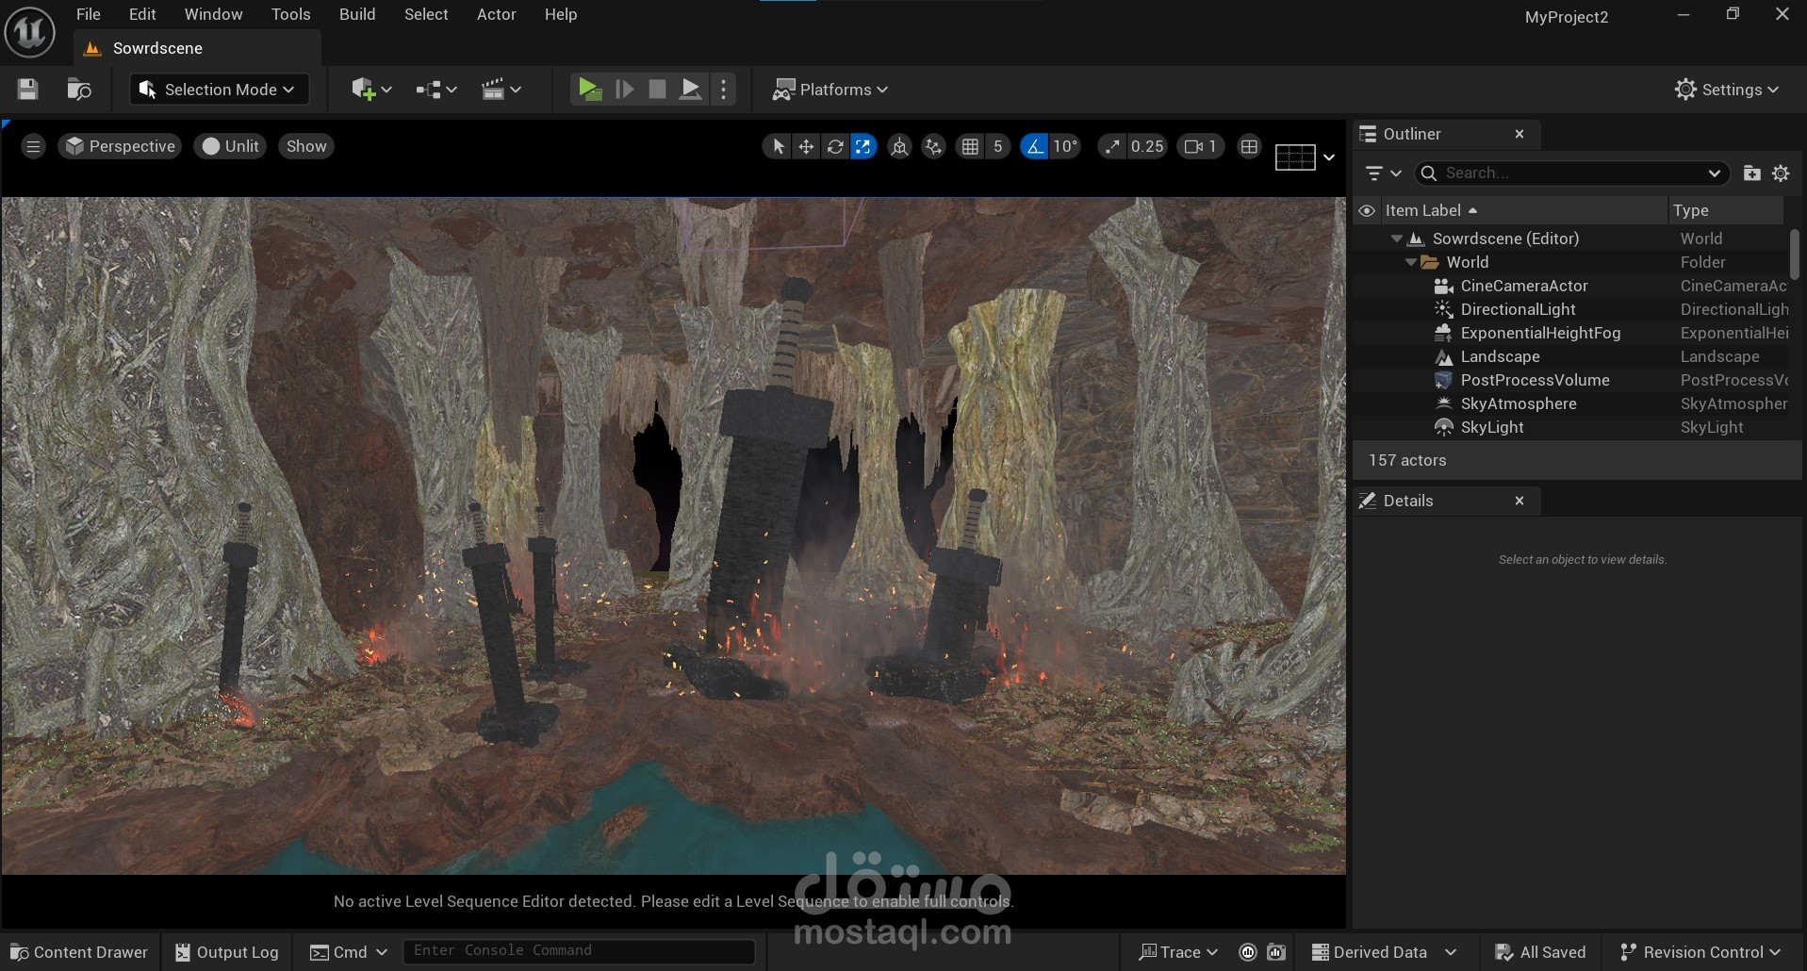The image size is (1807, 971).
Task: Change the rotation snap value 10°
Action: 1065,146
